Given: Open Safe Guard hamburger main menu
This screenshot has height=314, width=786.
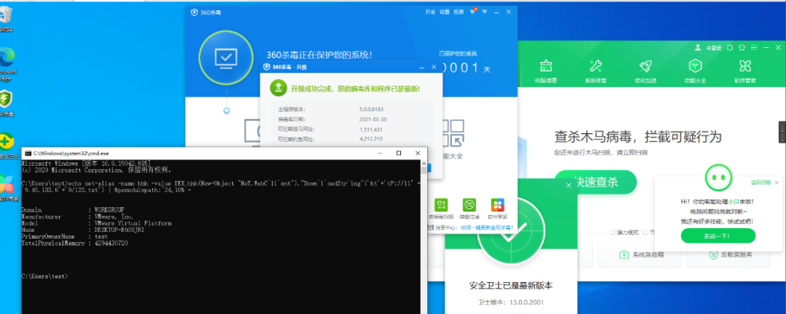Looking at the screenshot, I should [754, 47].
